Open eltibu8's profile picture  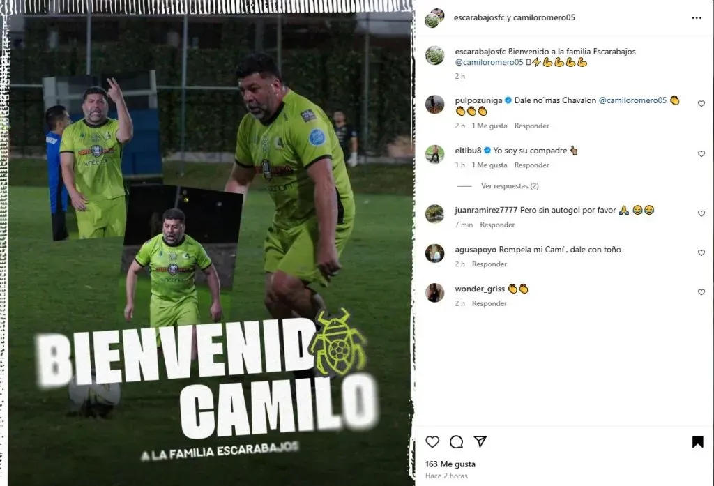tap(434, 154)
